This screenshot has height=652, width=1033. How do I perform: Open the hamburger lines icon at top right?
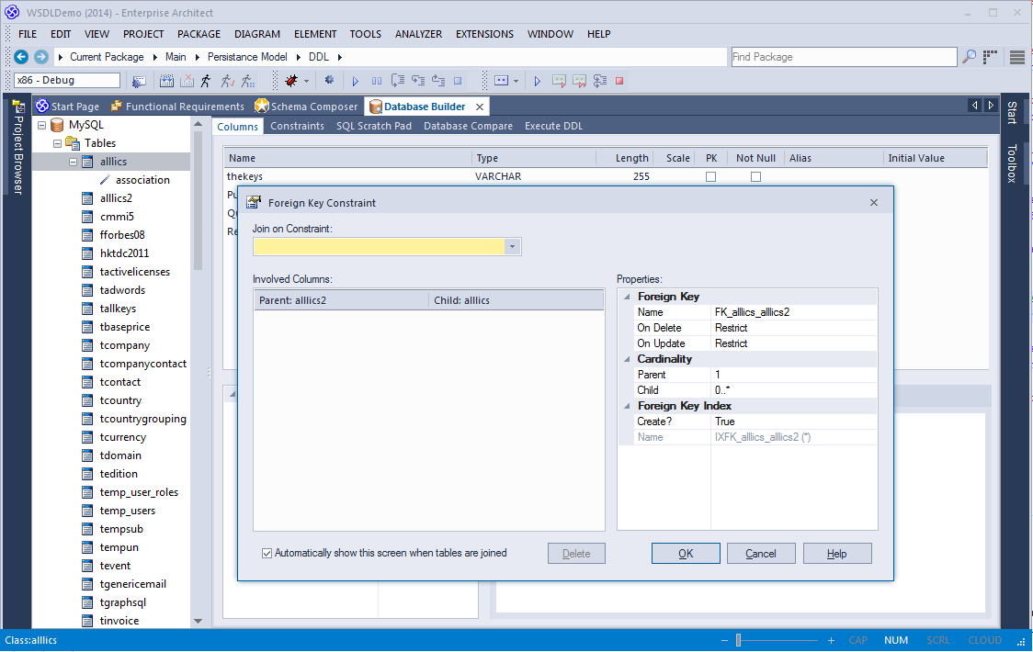(x=1017, y=57)
